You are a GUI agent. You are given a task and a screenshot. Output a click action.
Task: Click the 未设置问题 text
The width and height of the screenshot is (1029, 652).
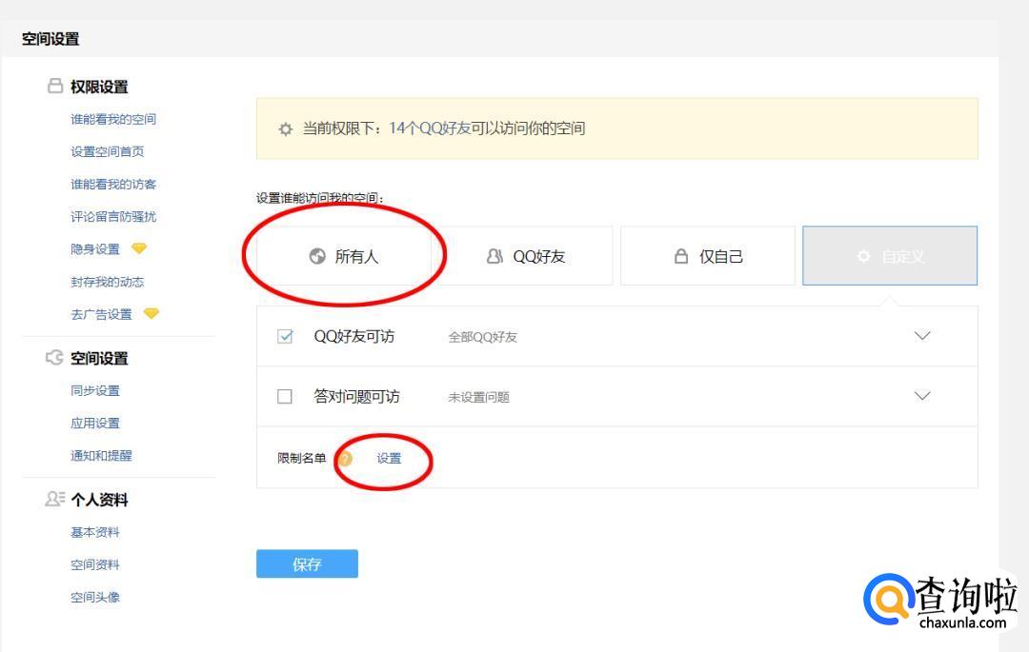[479, 397]
